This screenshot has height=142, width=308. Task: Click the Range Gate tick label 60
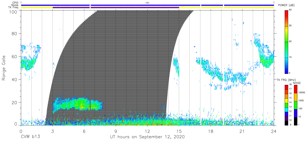tap(15, 57)
